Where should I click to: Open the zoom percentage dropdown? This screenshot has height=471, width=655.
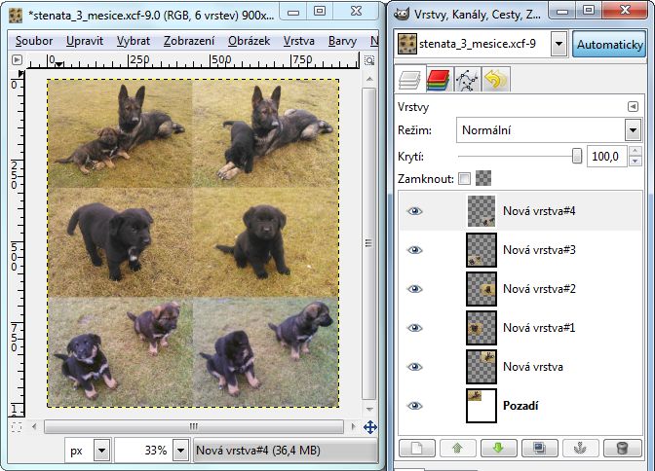coord(180,451)
